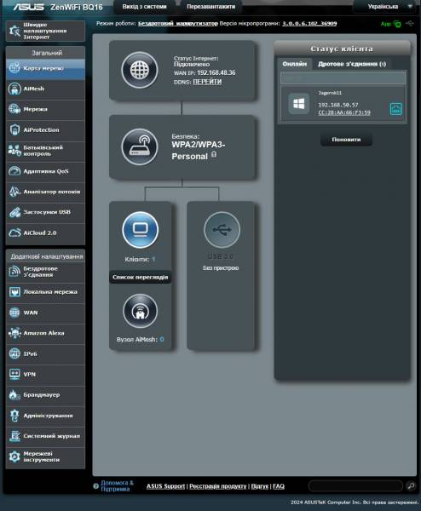Click the Клієнти: 1 label

[x=140, y=260]
